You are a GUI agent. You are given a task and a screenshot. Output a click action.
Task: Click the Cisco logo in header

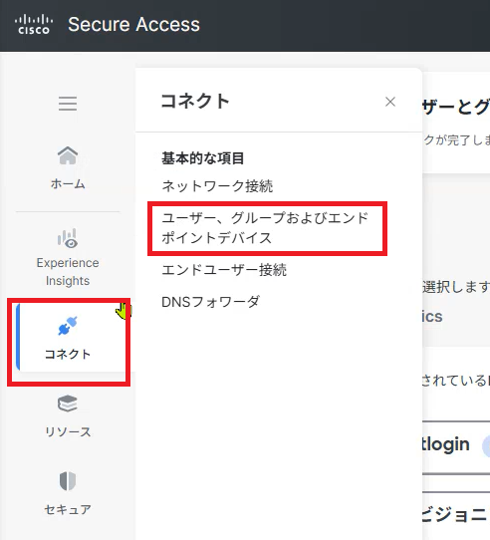click(34, 25)
